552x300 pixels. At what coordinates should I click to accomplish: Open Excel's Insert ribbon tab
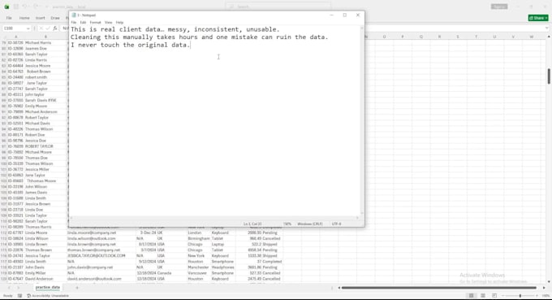point(40,18)
